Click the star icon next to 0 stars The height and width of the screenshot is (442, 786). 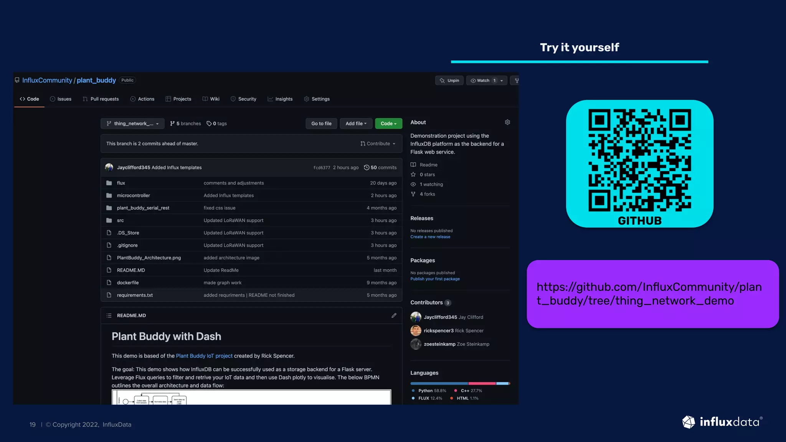pyautogui.click(x=413, y=175)
